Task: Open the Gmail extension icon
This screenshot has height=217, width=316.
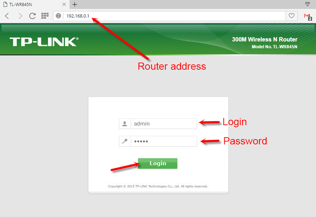Action: coord(308,17)
